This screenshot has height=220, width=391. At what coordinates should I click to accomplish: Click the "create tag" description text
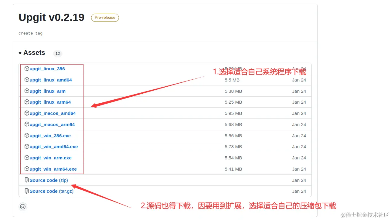point(30,33)
